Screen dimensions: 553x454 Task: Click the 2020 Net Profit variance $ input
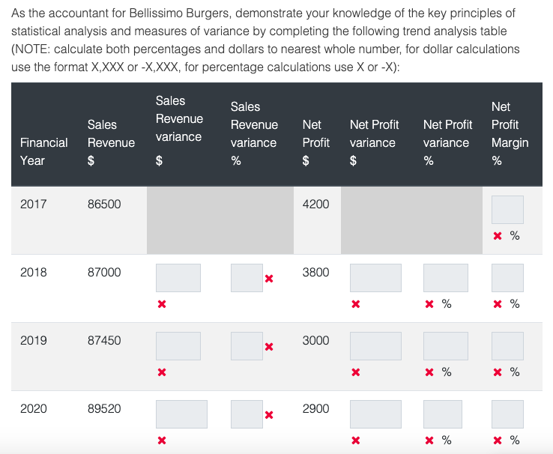pos(375,414)
